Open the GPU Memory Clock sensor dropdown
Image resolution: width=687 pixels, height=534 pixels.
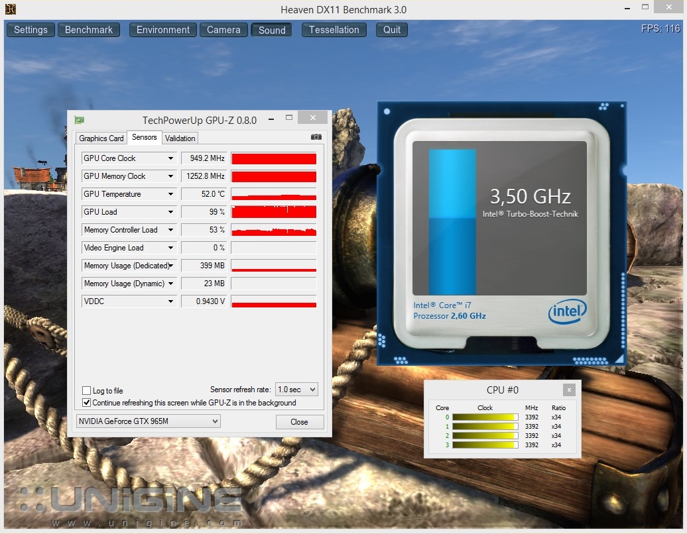click(170, 176)
